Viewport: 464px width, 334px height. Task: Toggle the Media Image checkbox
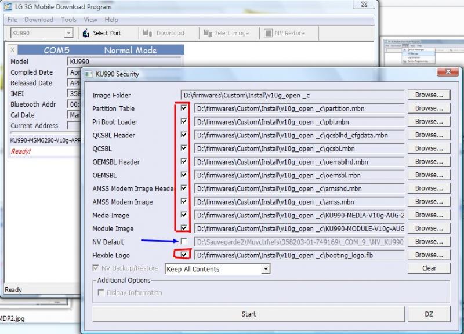(184, 215)
